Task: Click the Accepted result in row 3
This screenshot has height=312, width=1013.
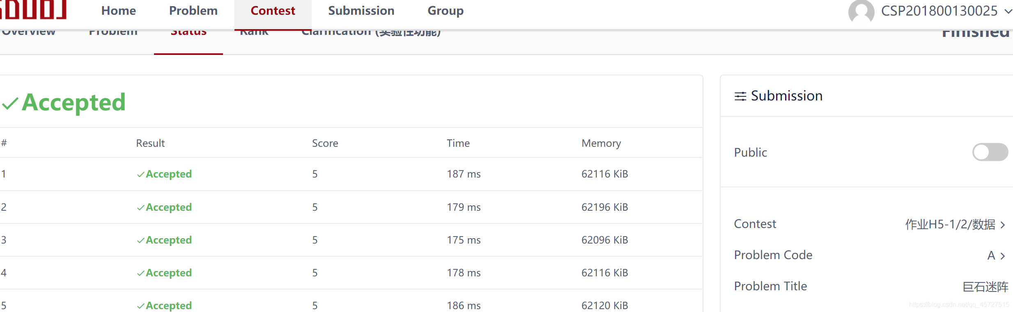Action: [x=164, y=240]
